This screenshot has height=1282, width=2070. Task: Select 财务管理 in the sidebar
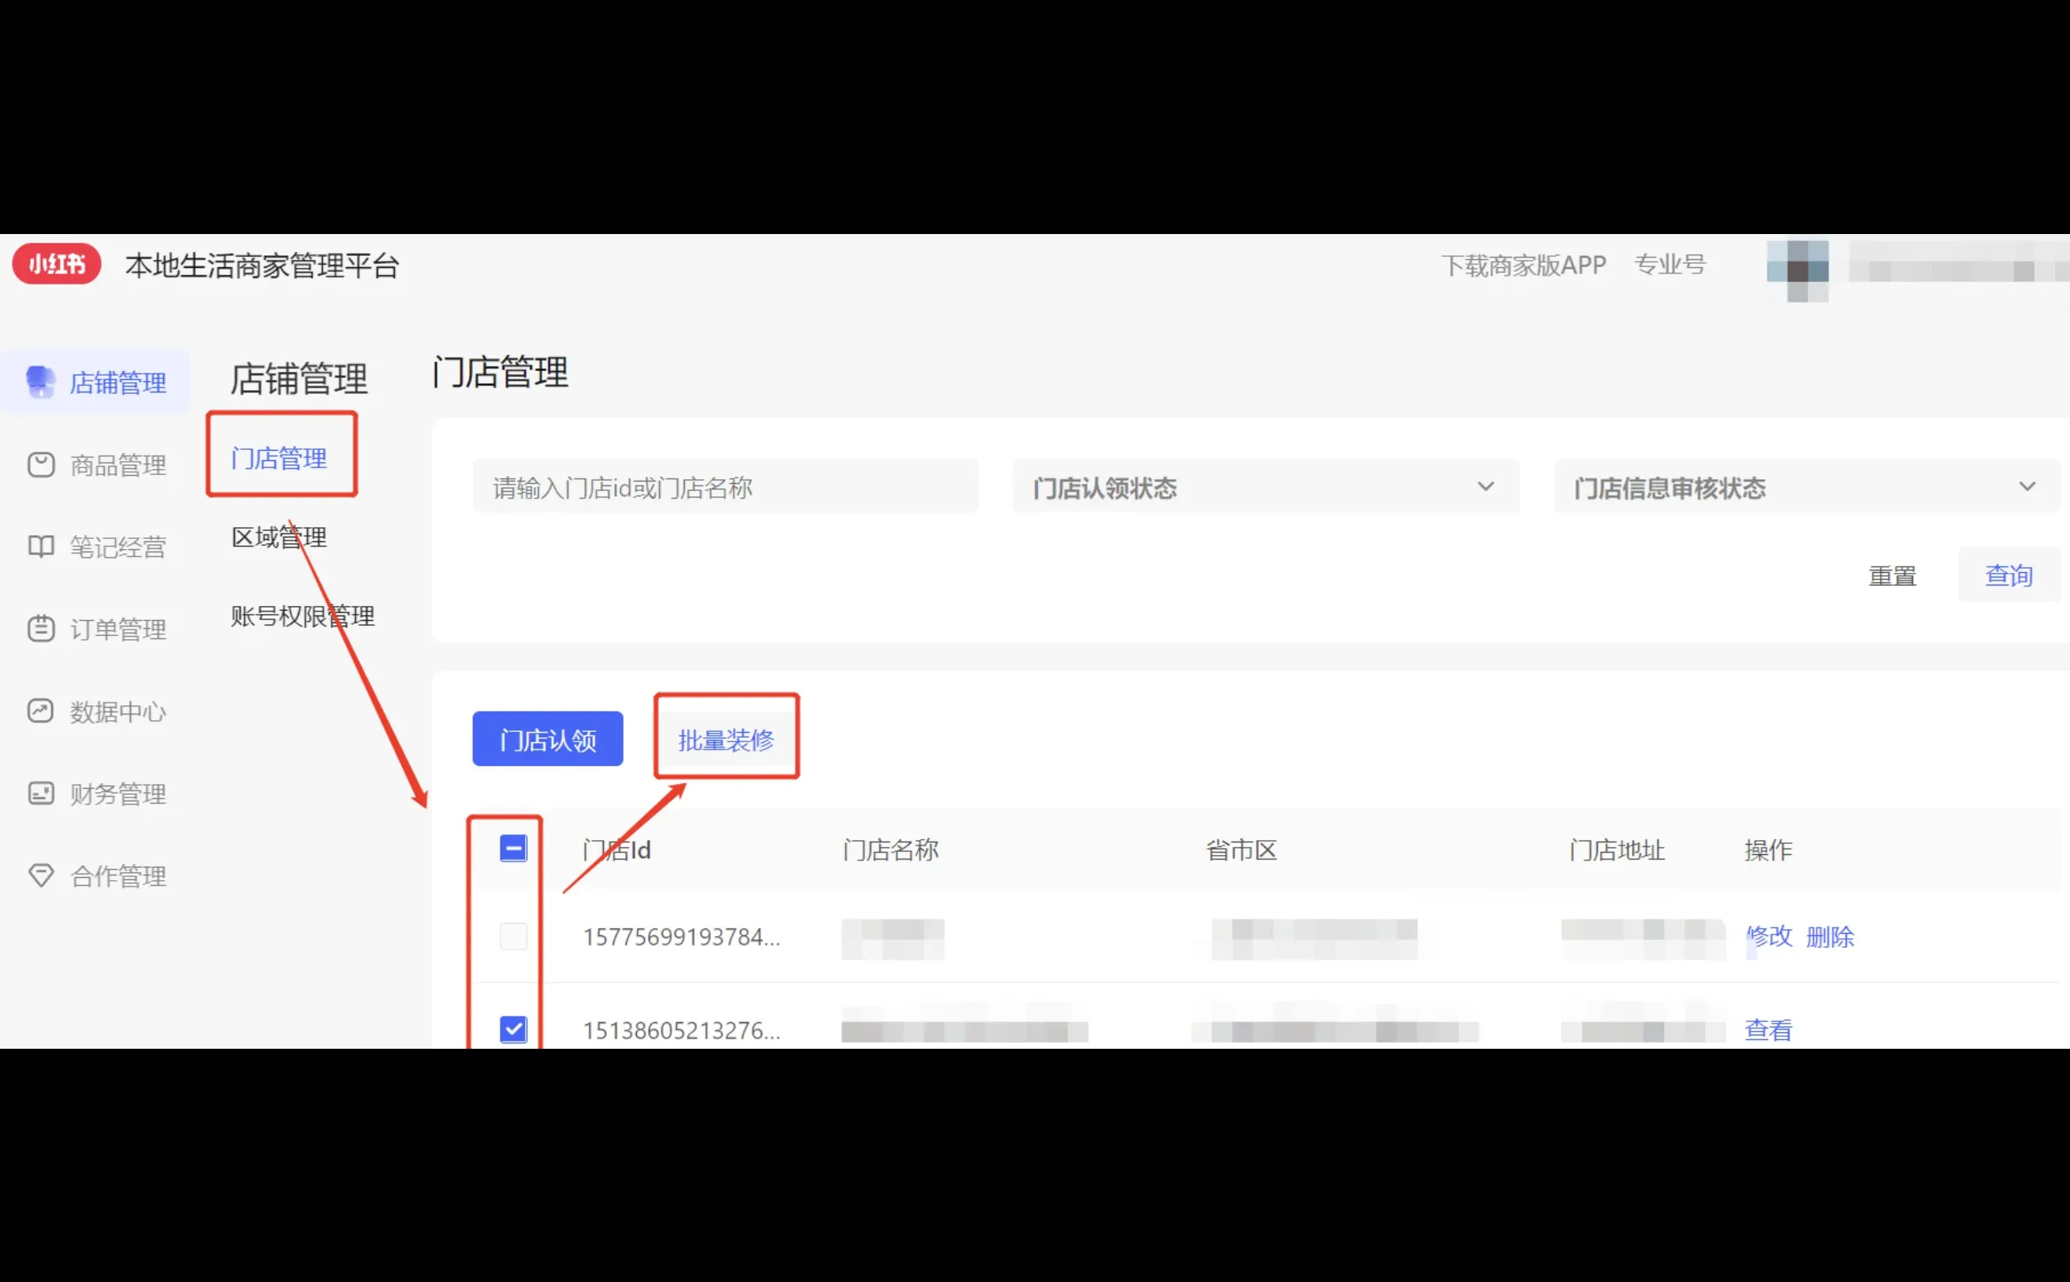(117, 793)
